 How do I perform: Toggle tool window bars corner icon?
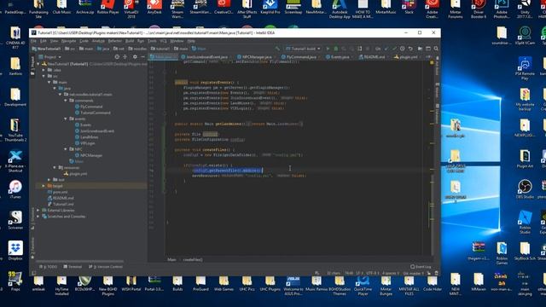click(x=34, y=273)
